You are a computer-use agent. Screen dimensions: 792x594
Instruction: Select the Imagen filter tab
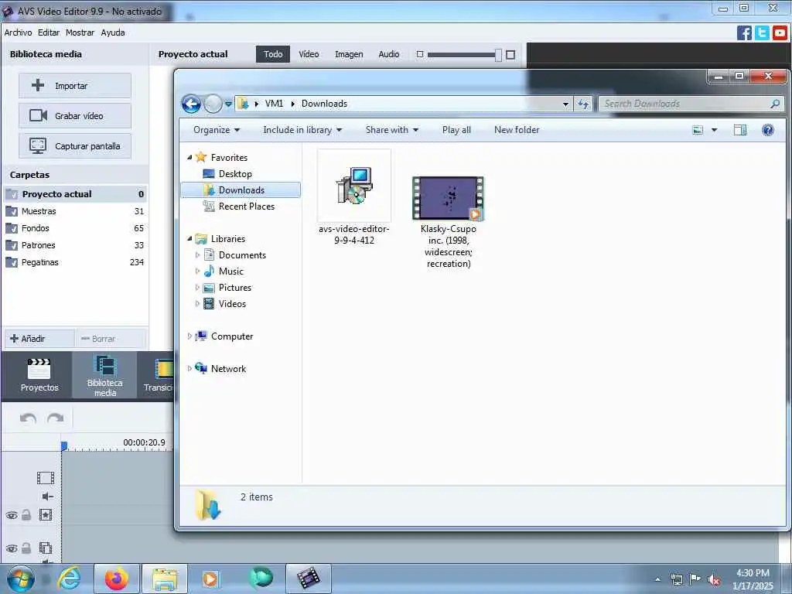tap(349, 54)
